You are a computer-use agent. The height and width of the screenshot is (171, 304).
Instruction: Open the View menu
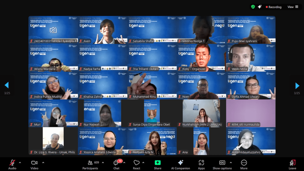(292, 7)
